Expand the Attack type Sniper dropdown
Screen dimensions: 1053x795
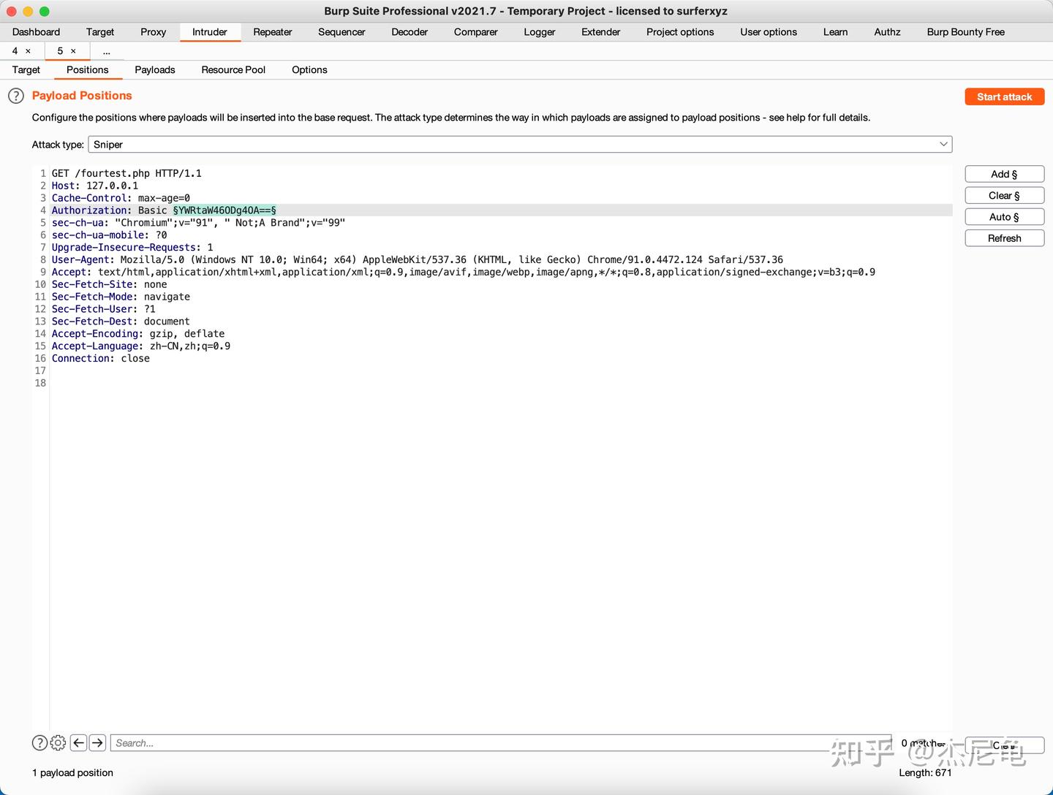coord(520,145)
